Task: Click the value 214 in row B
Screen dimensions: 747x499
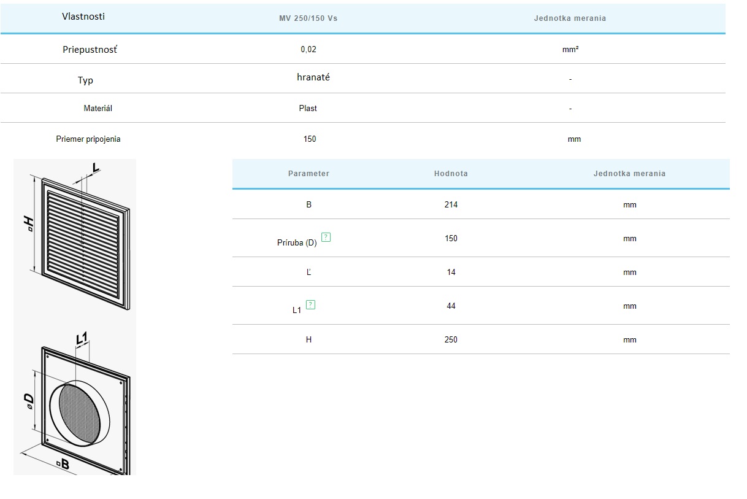Action: click(x=451, y=204)
